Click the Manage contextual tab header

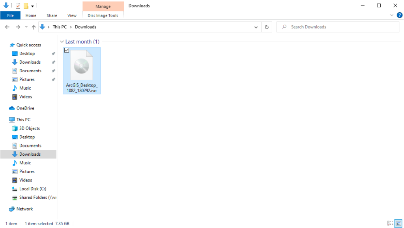[103, 6]
